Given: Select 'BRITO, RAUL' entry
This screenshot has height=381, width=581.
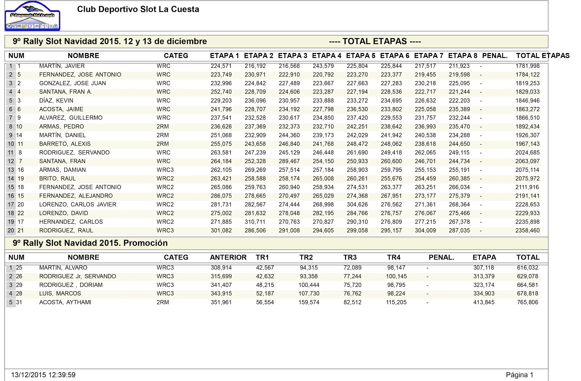Looking at the screenshot, I should pyautogui.click(x=57, y=179).
